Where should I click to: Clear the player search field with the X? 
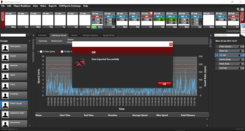tap(28, 35)
